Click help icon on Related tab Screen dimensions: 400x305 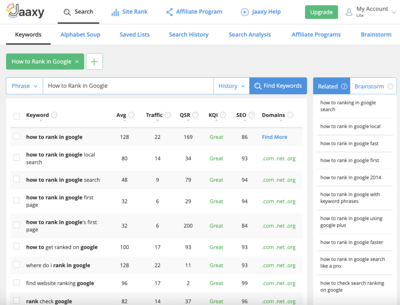[x=345, y=86]
